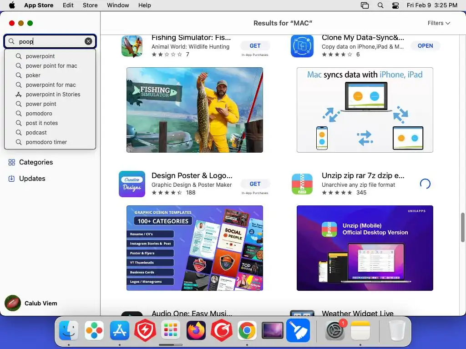
Task: Open 'Unzip zip rar 7z dzip e...' title
Action: (x=363, y=176)
